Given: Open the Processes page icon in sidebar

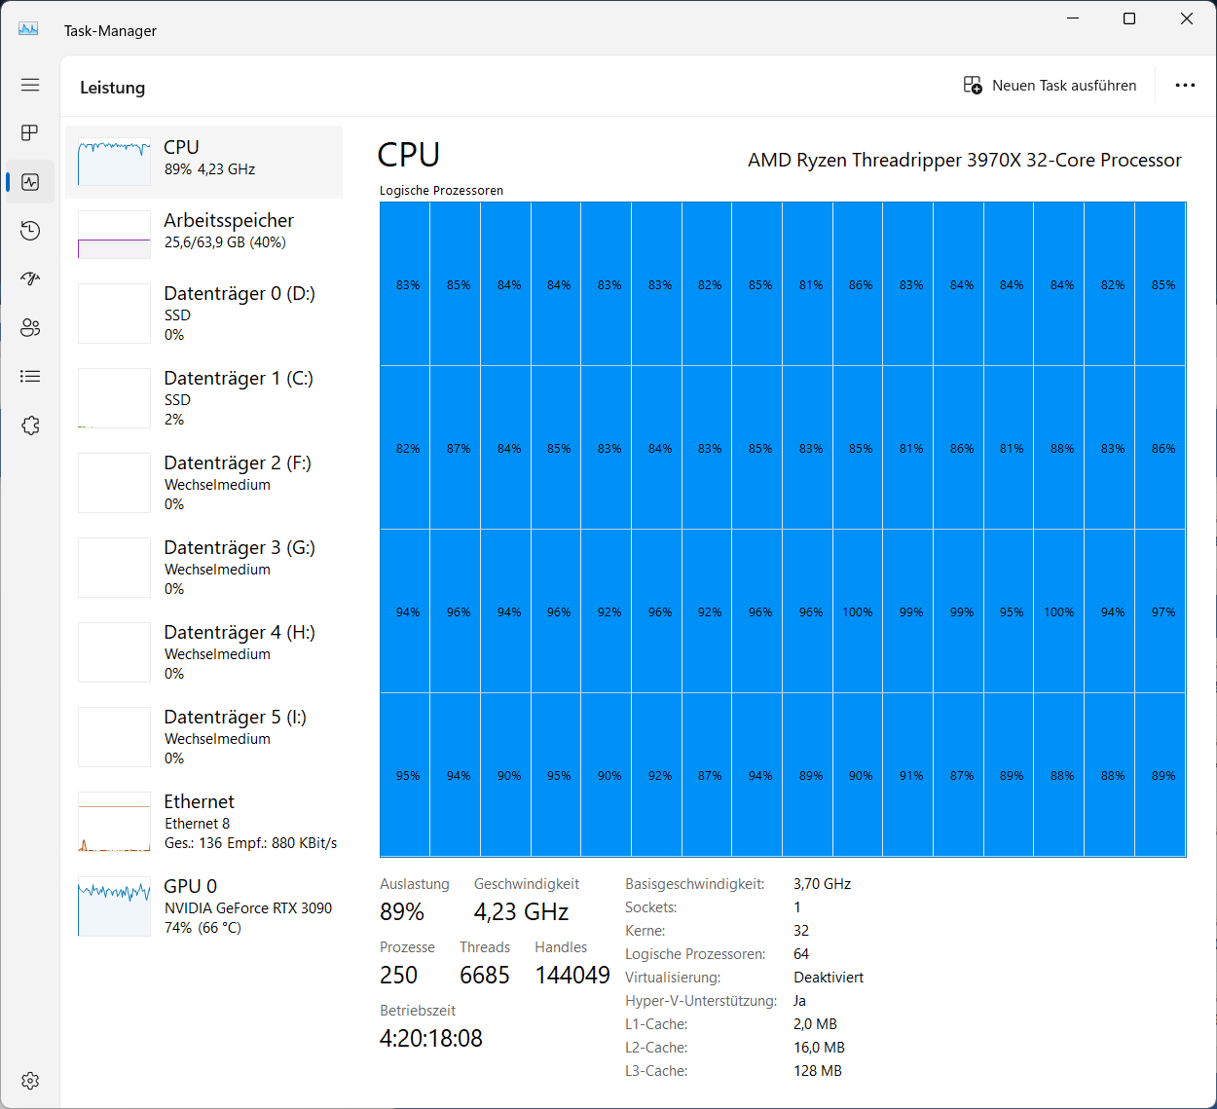Looking at the screenshot, I should coord(30,132).
